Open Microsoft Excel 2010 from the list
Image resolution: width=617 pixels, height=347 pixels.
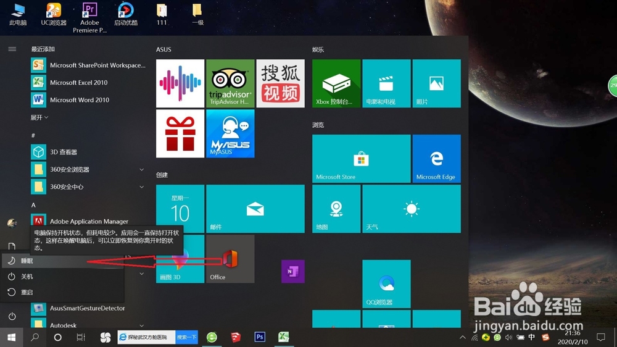89,83
